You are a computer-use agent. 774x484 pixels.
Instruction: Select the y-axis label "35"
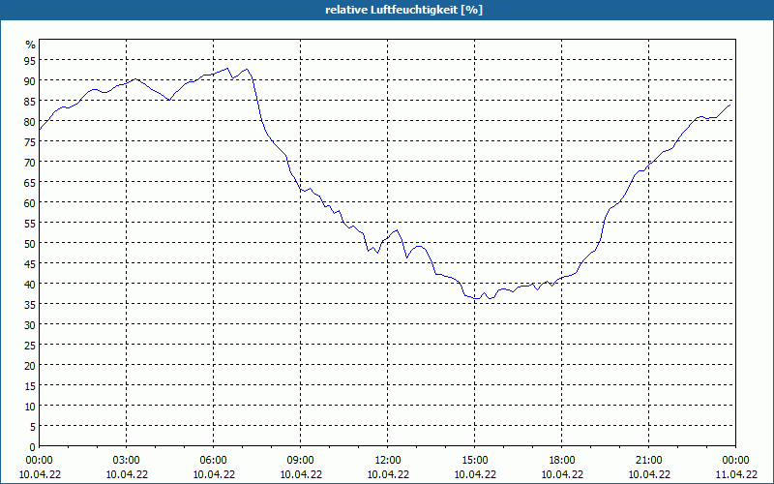tap(31, 304)
